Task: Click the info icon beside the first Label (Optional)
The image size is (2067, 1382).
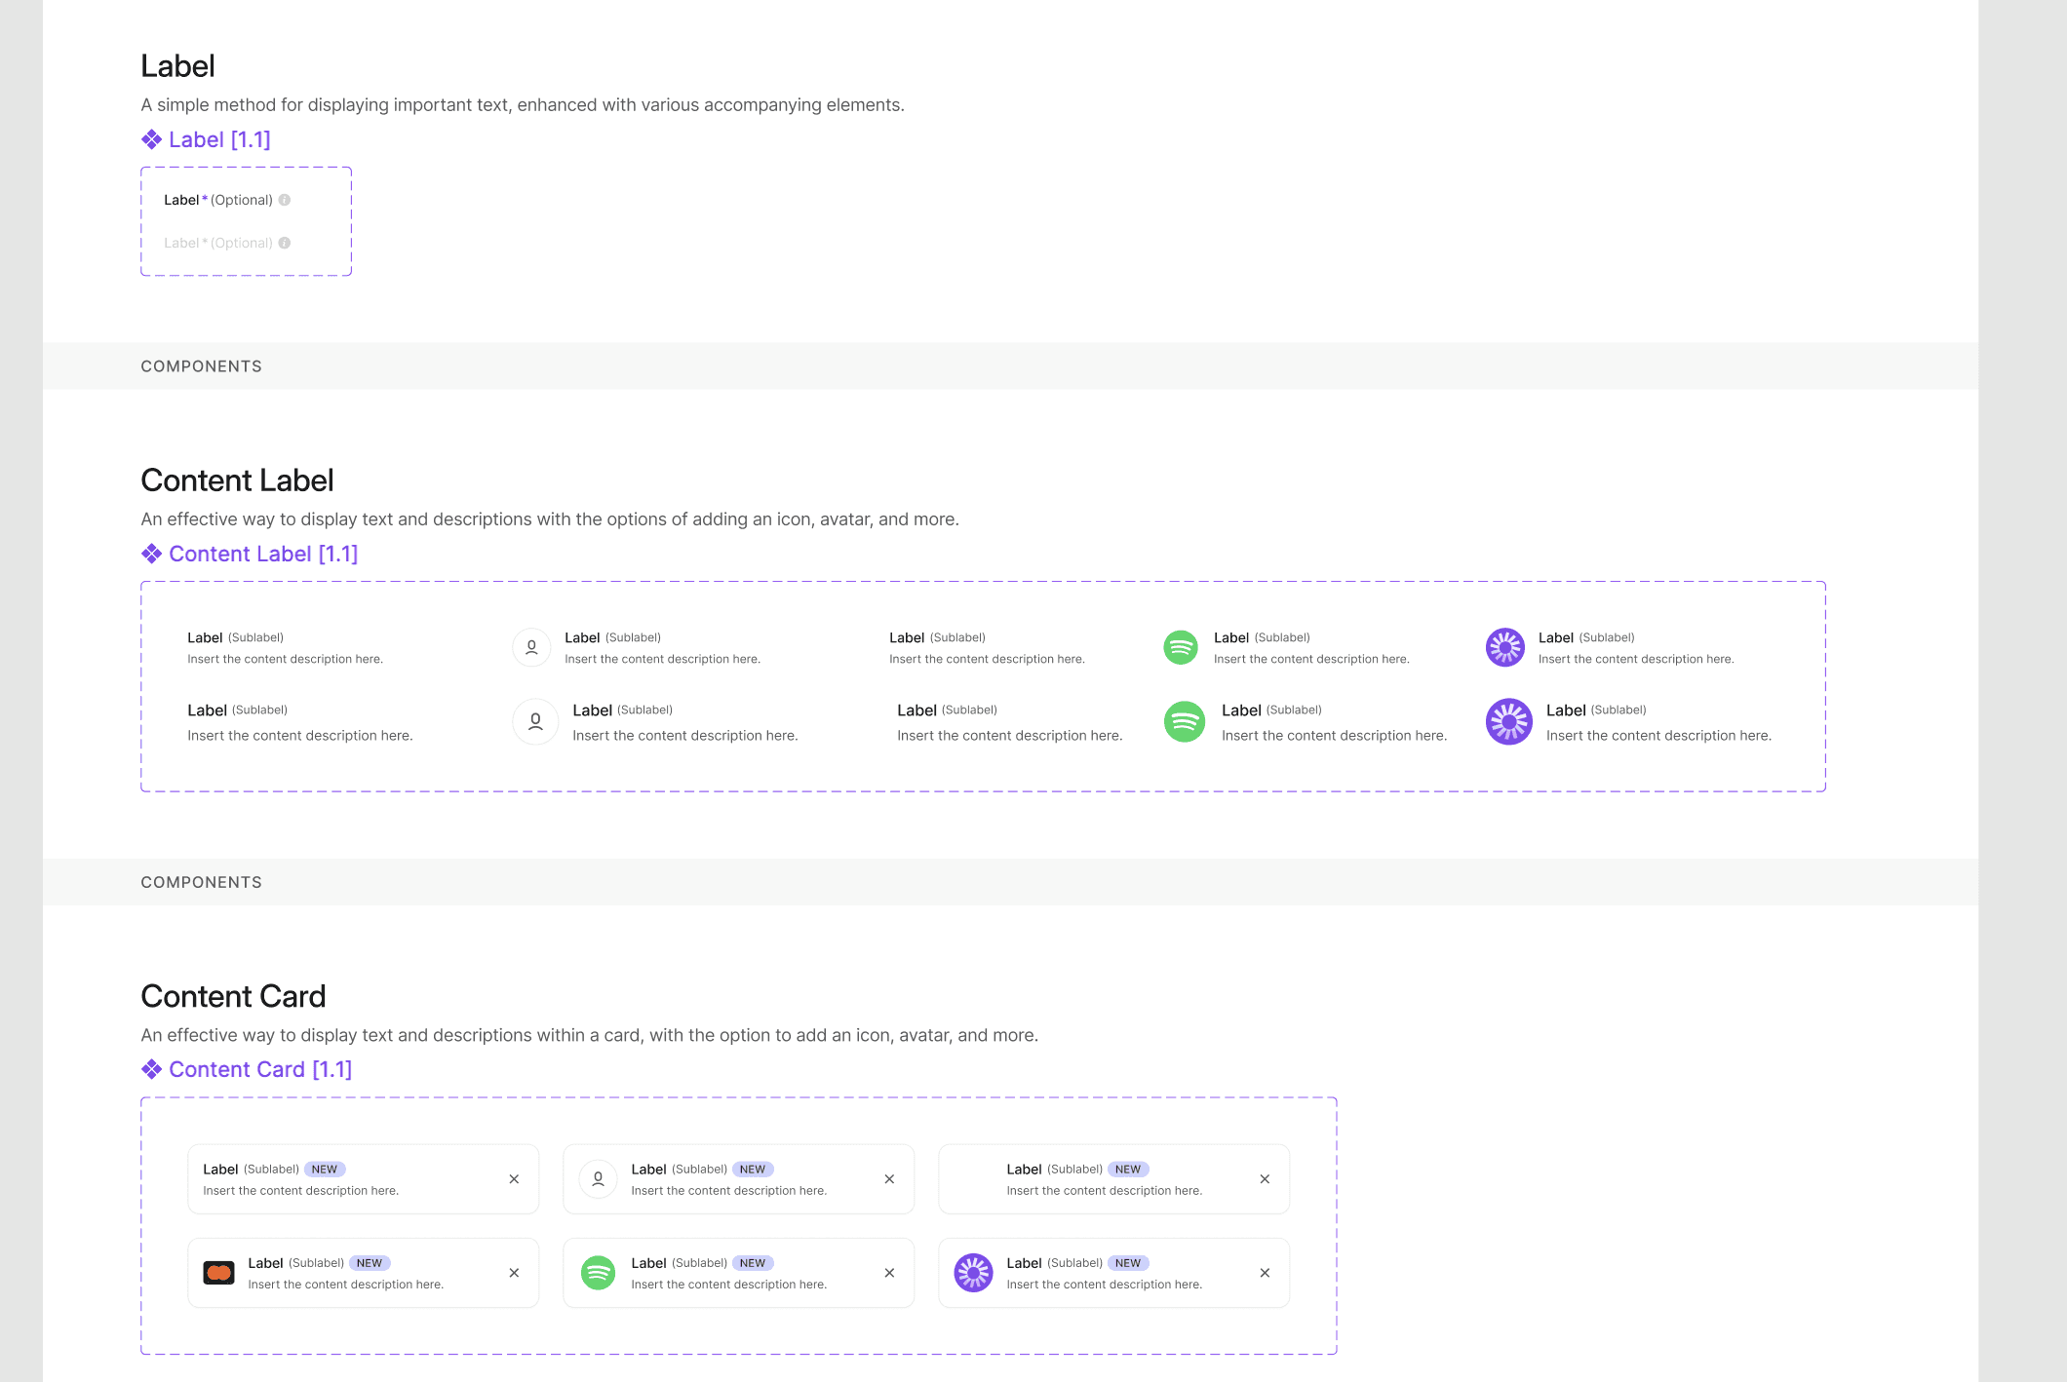Action: pos(285,200)
